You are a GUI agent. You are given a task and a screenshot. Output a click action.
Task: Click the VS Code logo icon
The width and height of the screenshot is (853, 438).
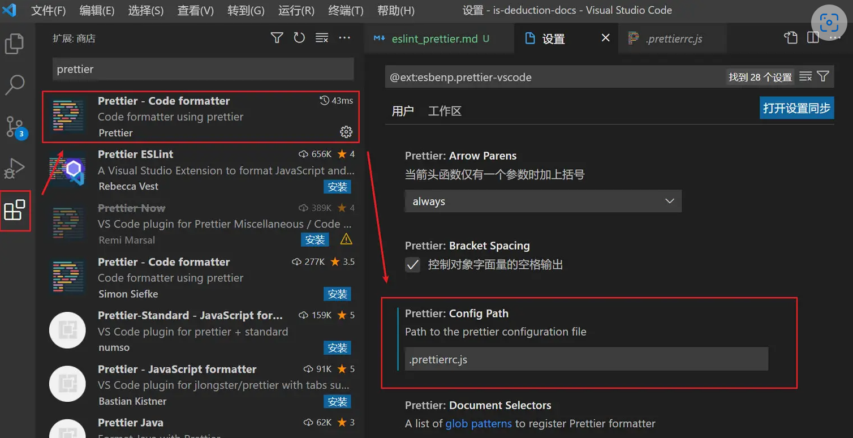click(10, 10)
